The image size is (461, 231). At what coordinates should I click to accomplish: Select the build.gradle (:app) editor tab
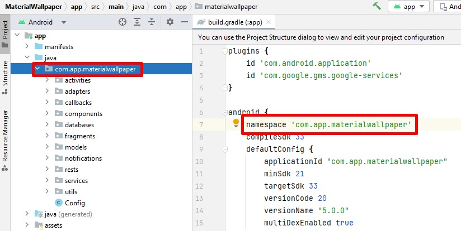coord(235,22)
